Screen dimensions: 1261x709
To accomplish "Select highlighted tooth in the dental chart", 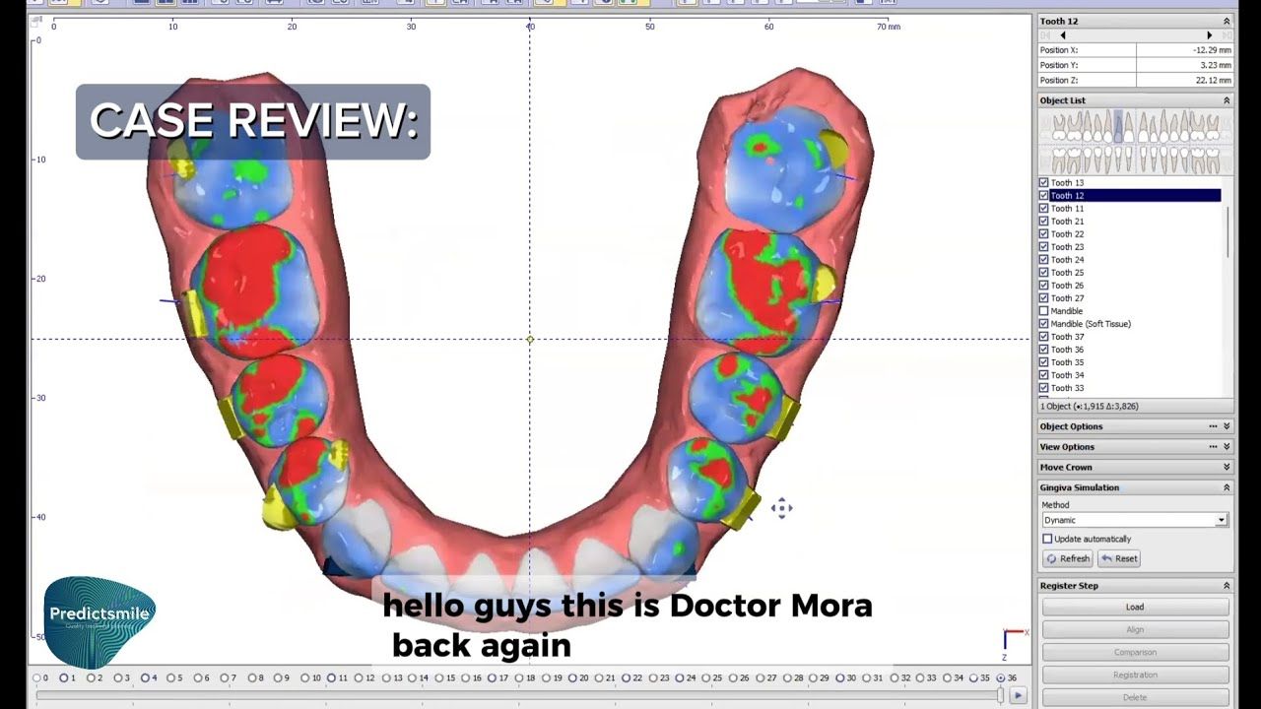I will tap(1117, 127).
